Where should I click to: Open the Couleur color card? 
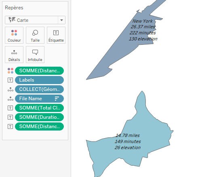coord(14,35)
